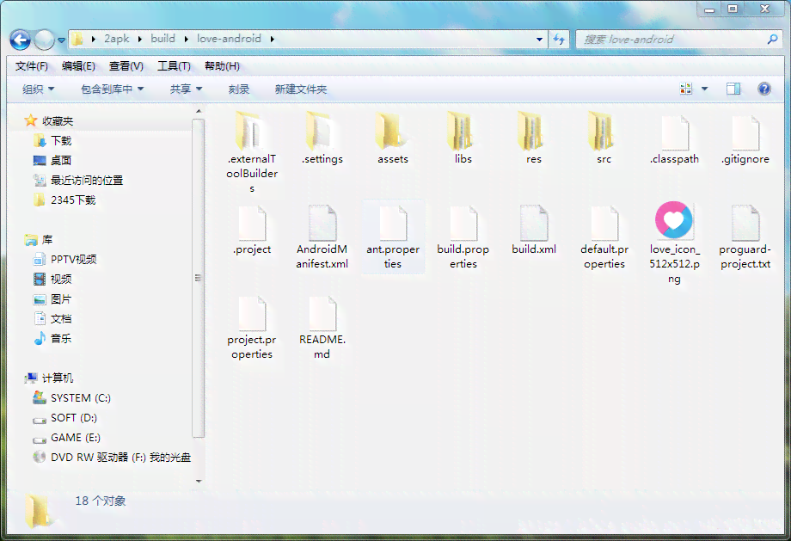Change the view mode icon
The width and height of the screenshot is (791, 541).
(x=686, y=89)
